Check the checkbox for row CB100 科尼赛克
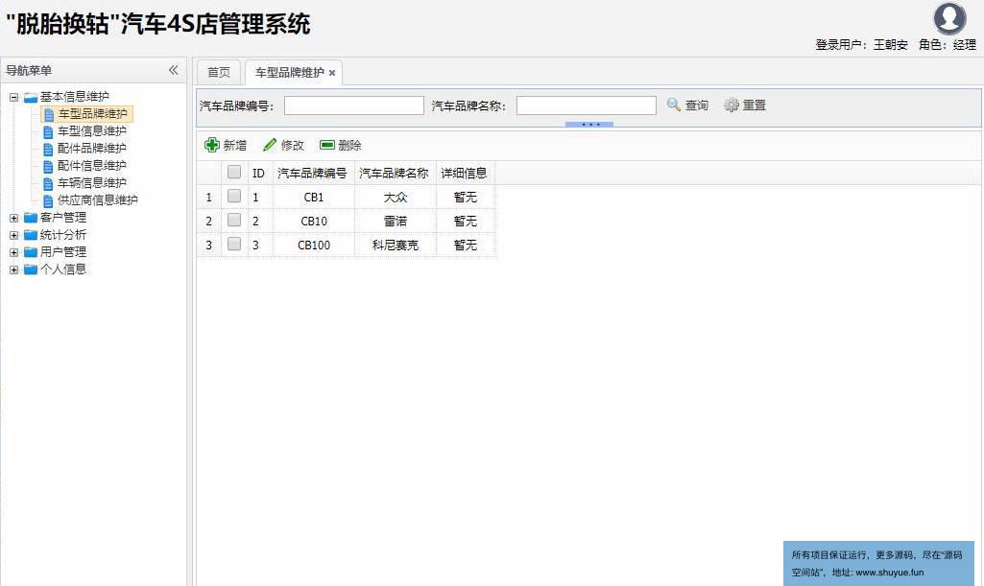 click(x=234, y=245)
